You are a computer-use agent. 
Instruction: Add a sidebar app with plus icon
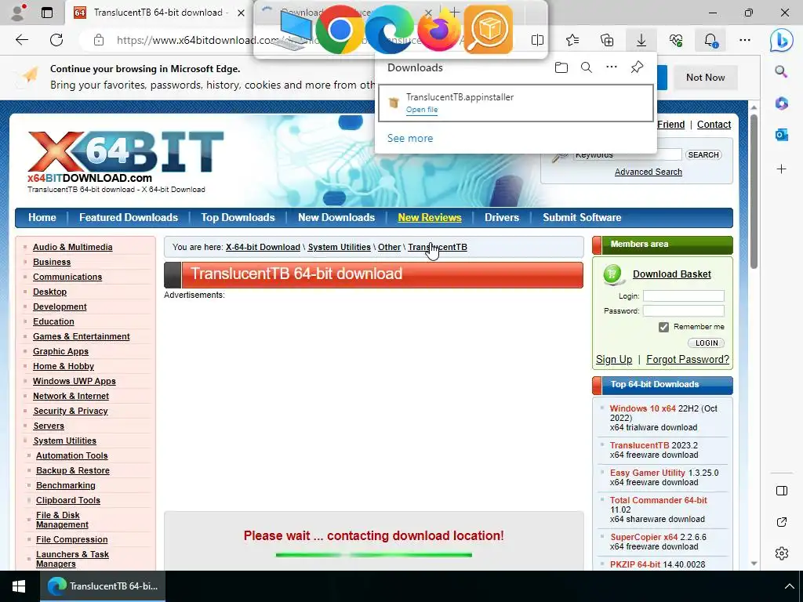point(782,169)
